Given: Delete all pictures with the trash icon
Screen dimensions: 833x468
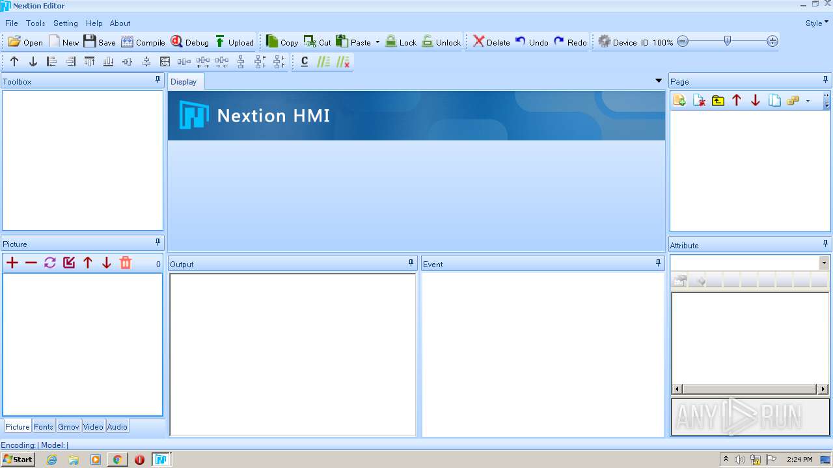Looking at the screenshot, I should tap(126, 263).
